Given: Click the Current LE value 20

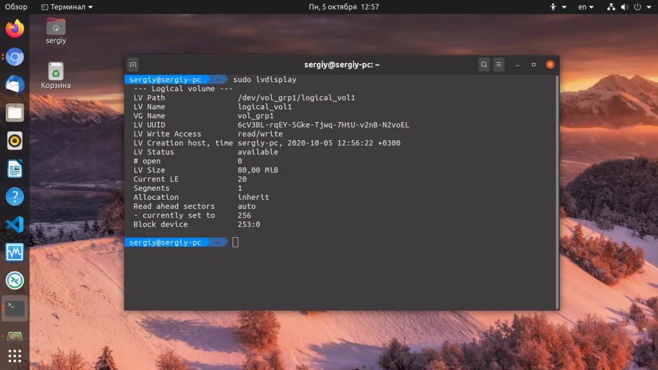Looking at the screenshot, I should click(x=242, y=179).
